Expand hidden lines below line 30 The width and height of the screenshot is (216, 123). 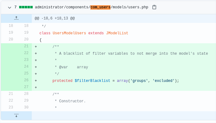tap(16, 115)
